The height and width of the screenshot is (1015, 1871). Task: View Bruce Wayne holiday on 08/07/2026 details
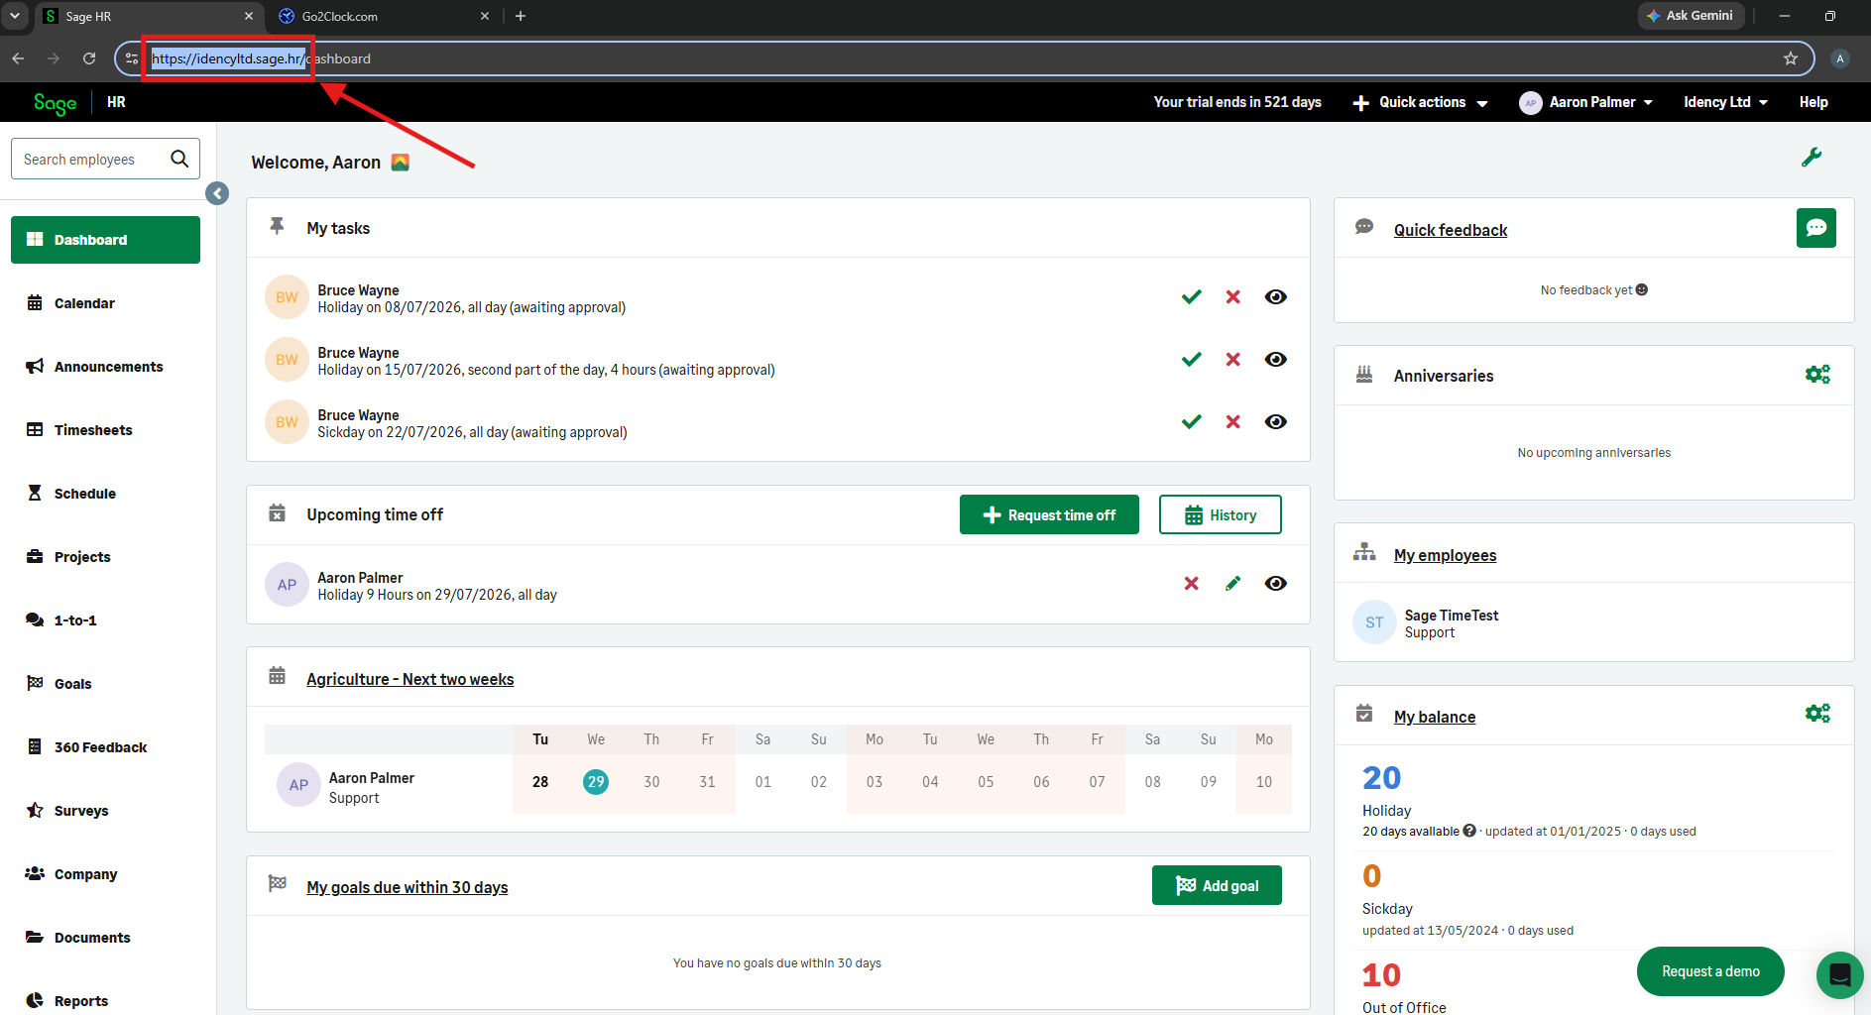click(1276, 297)
